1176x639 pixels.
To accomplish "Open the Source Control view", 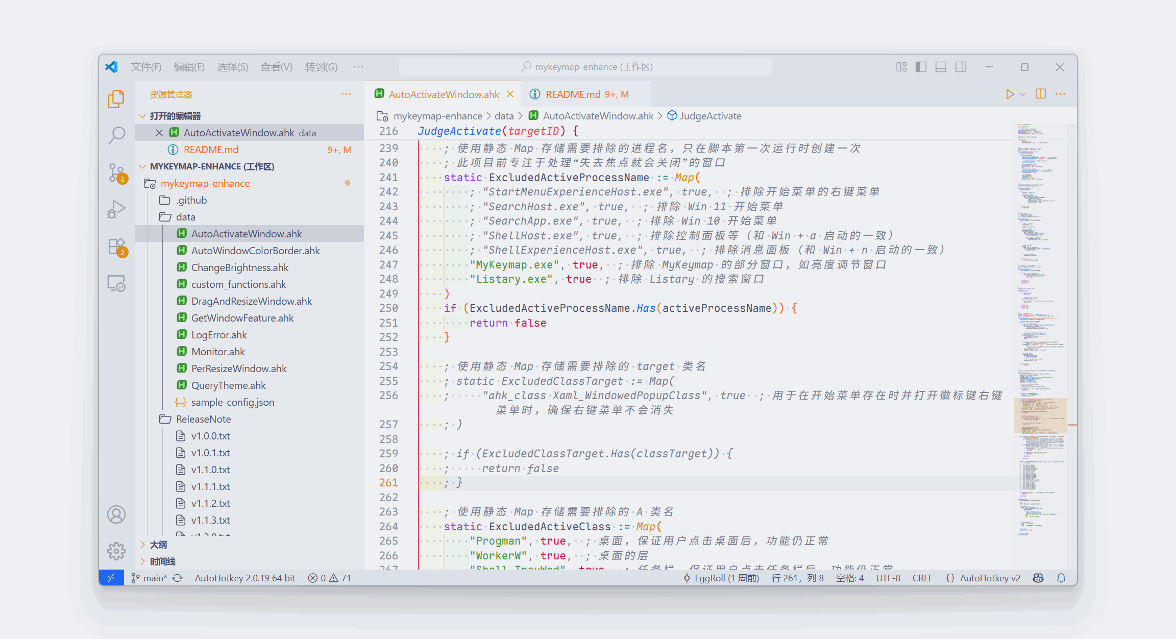I will tap(116, 173).
